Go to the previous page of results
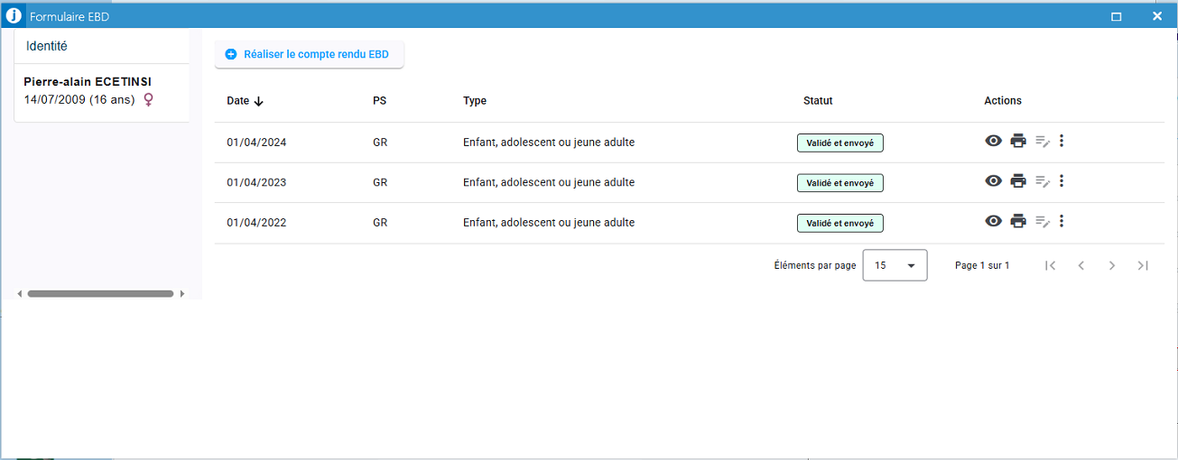The image size is (1178, 460). [x=1081, y=265]
